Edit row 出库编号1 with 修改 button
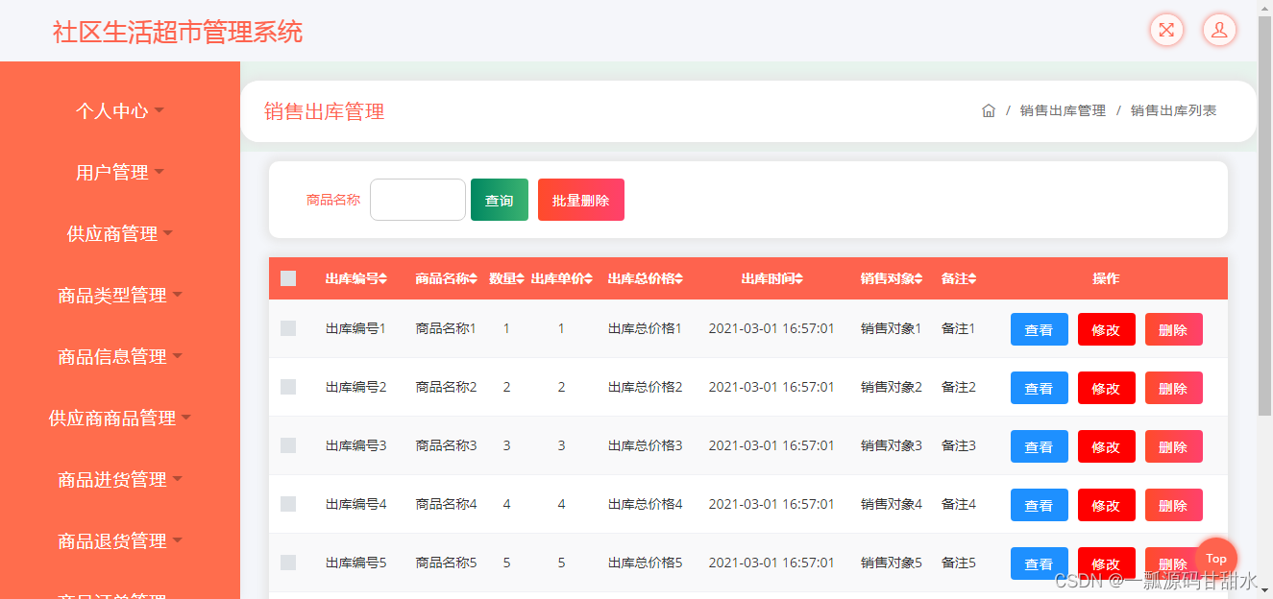The image size is (1273, 599). (1107, 329)
